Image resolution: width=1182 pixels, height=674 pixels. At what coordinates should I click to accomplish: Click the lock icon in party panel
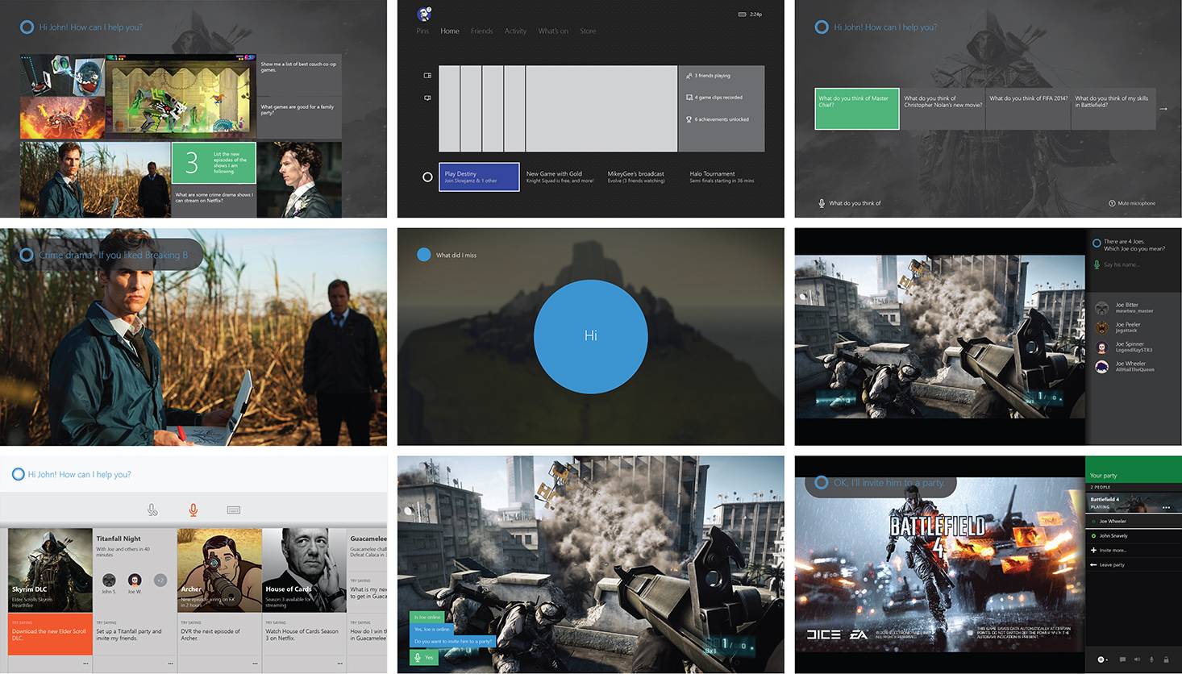[x=1166, y=659]
